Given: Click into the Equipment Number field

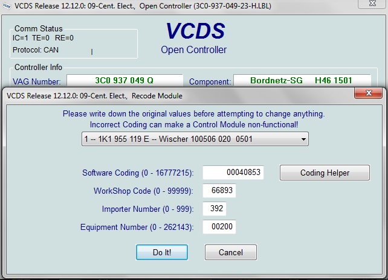Looking at the screenshot, I should tap(219, 227).
